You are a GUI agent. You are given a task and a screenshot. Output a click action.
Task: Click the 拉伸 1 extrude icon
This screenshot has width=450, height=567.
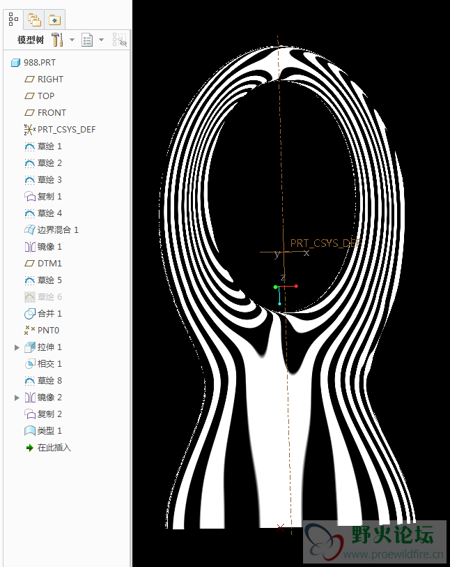point(30,347)
